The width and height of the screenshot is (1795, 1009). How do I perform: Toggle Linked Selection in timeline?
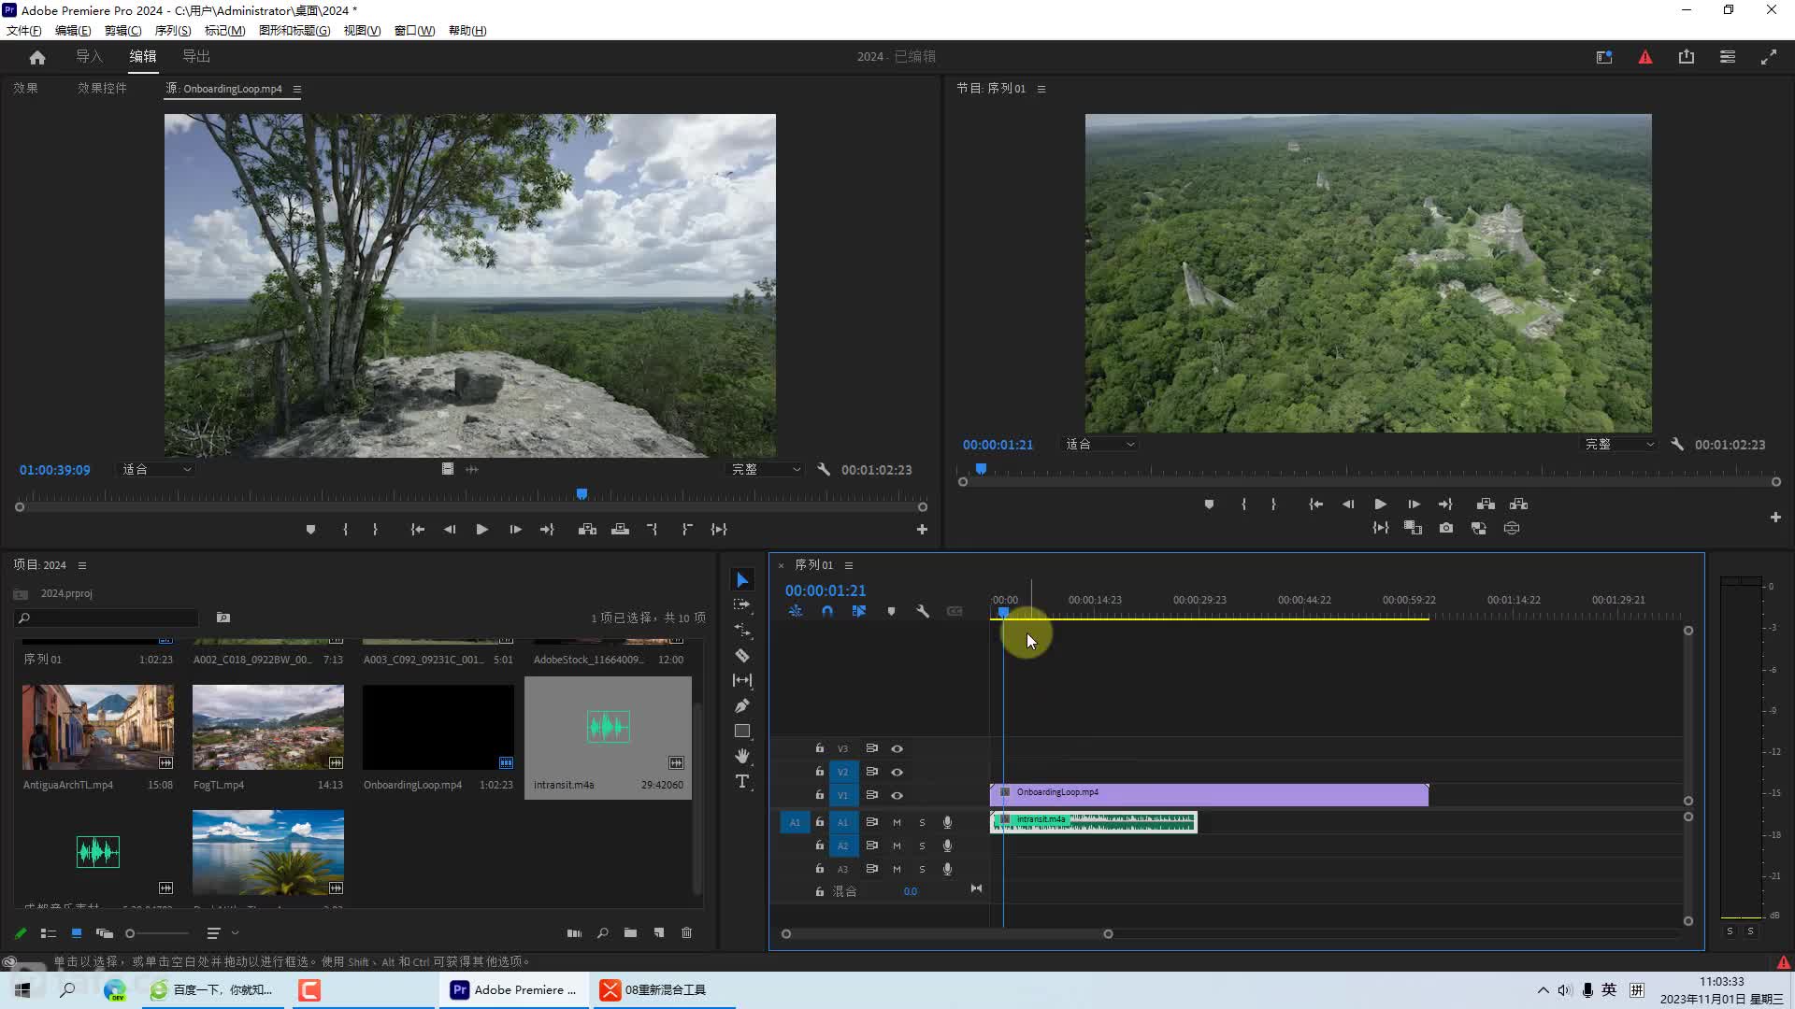pos(859,612)
